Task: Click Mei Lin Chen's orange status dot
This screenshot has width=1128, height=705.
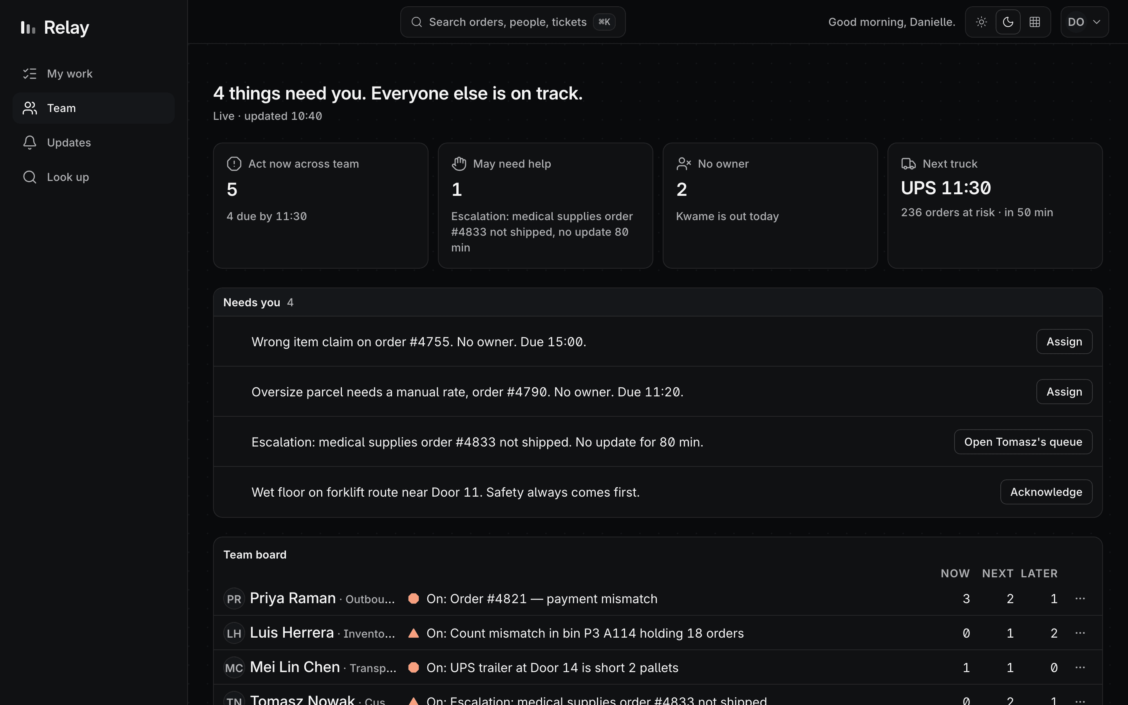Action: click(414, 667)
